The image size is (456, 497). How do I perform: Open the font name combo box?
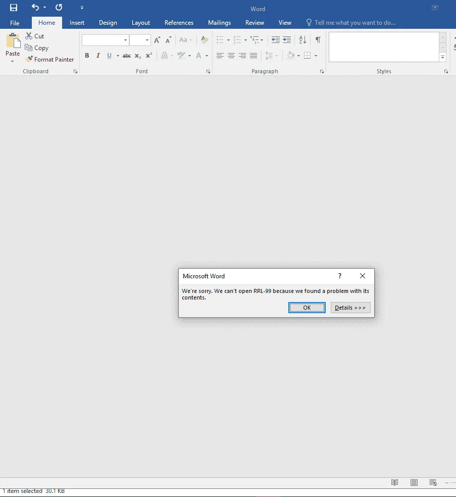point(105,40)
